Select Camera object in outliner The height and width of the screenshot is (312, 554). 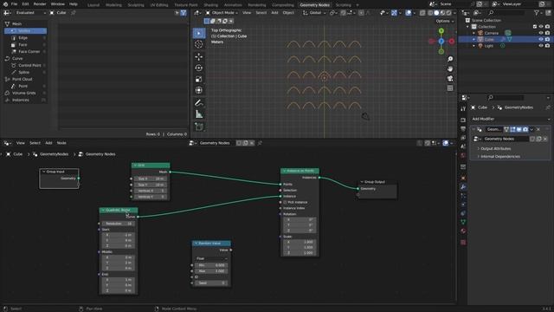tap(491, 33)
